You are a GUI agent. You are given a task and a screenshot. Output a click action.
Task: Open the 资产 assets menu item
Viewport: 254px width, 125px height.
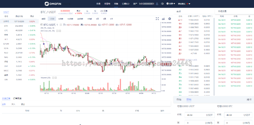click(135, 4)
